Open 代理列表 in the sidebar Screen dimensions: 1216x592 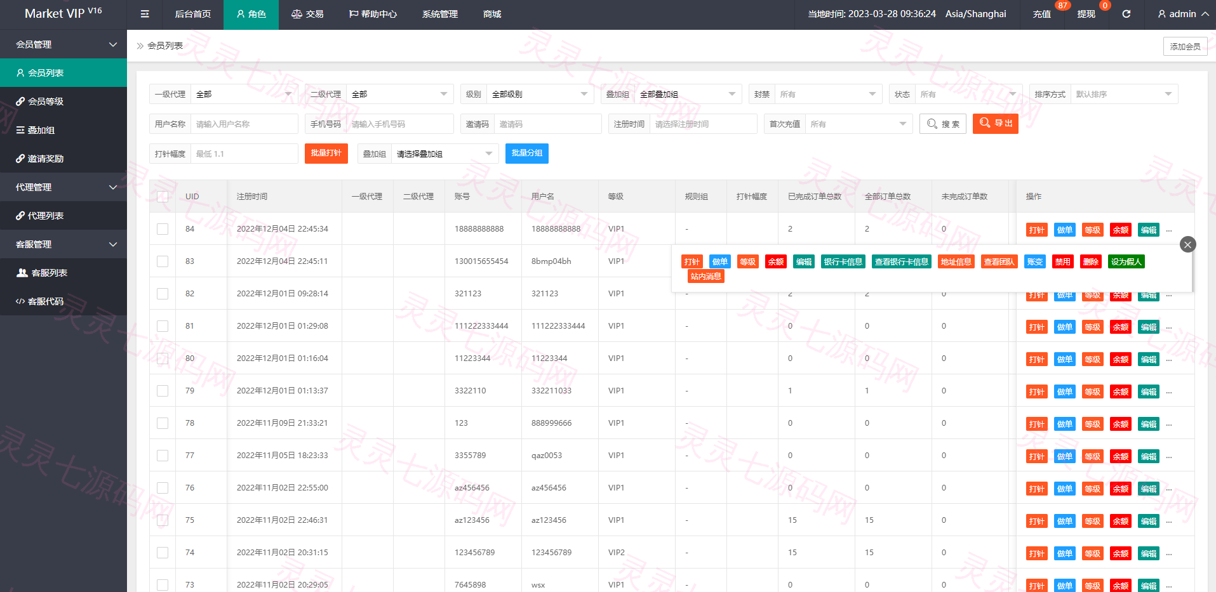click(63, 216)
